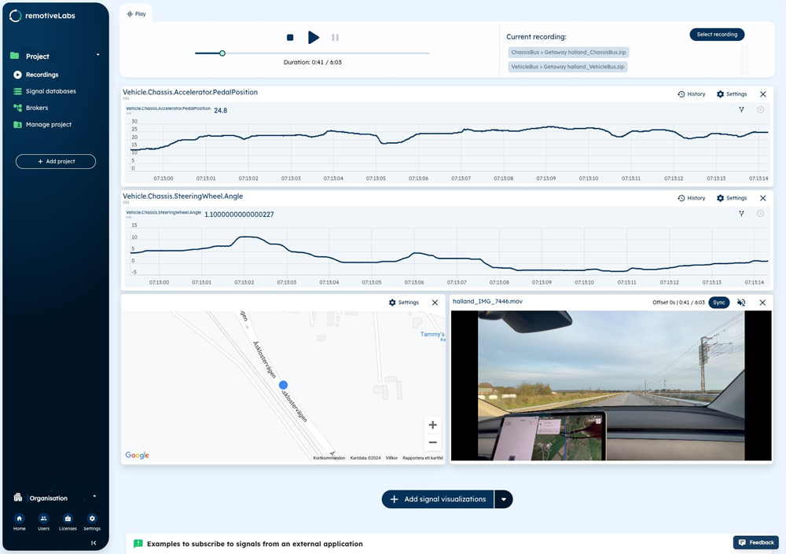Click the Select recording button

click(717, 35)
